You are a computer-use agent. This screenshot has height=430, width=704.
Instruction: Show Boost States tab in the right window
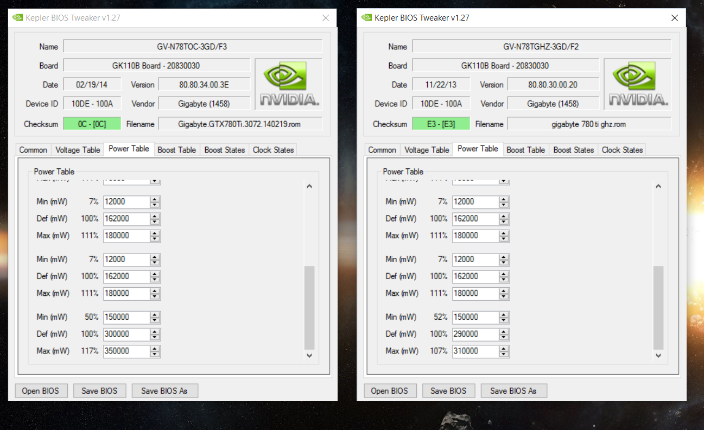coord(574,150)
